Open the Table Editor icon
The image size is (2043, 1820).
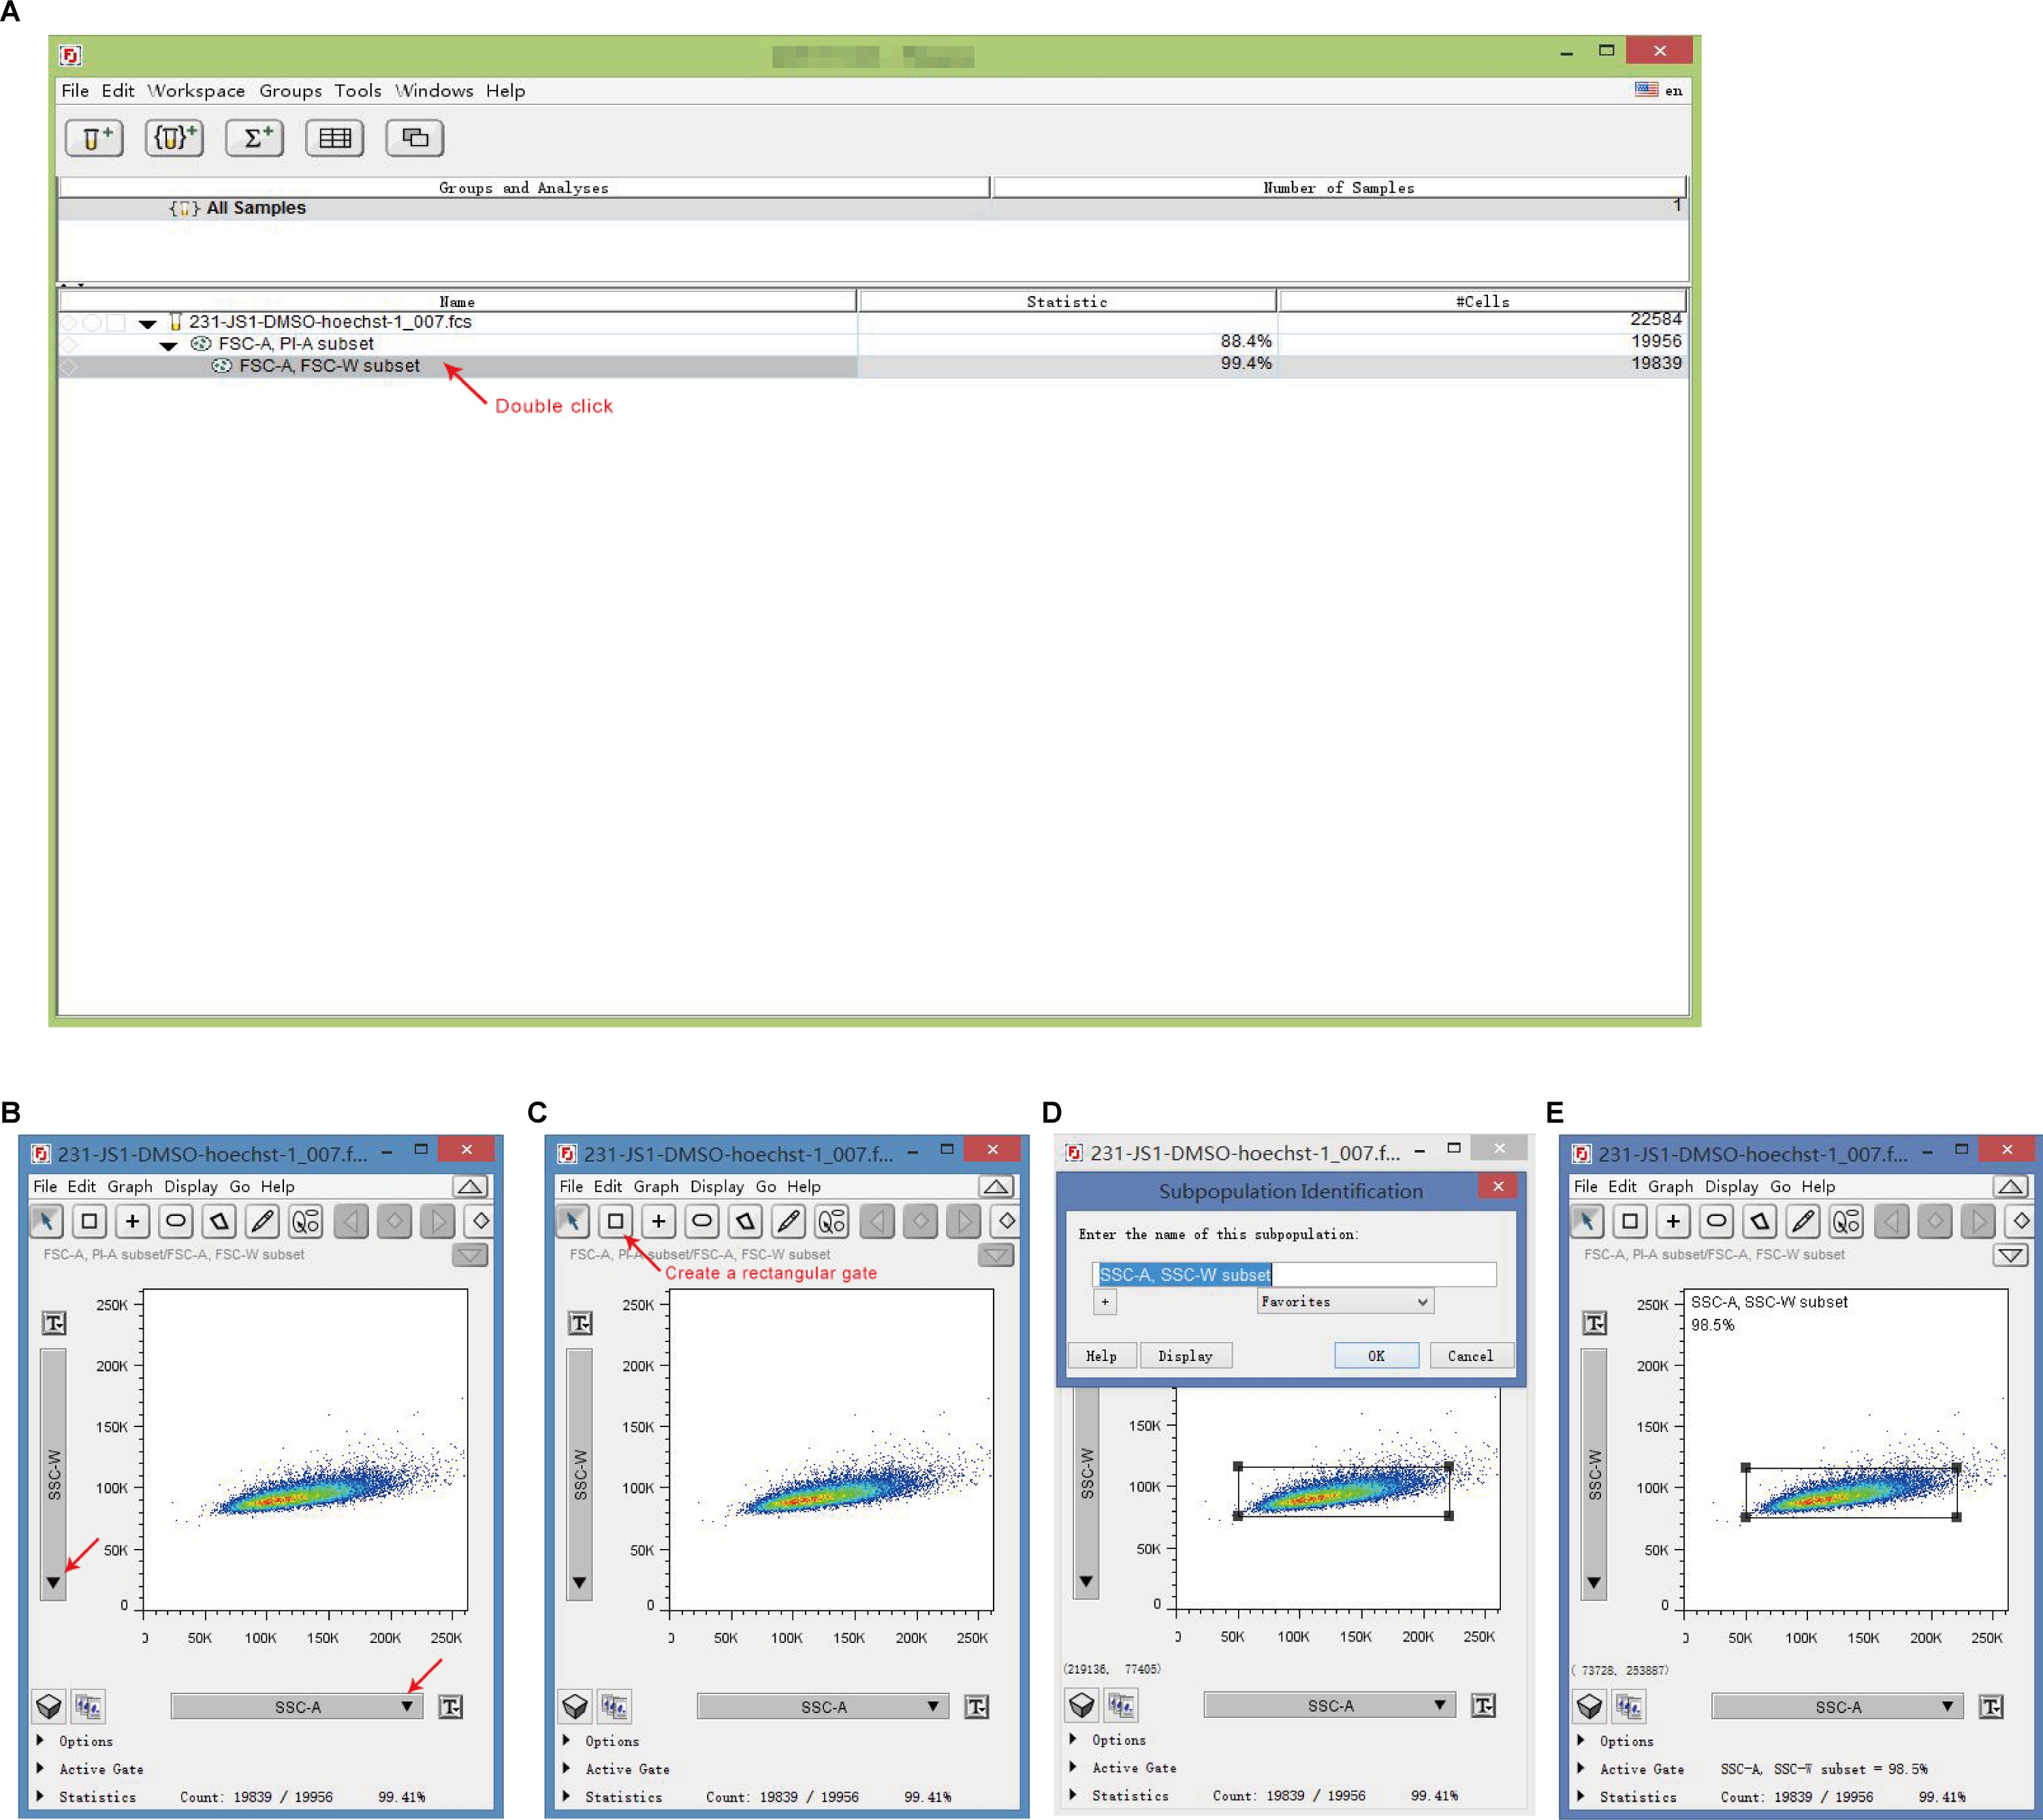click(334, 138)
